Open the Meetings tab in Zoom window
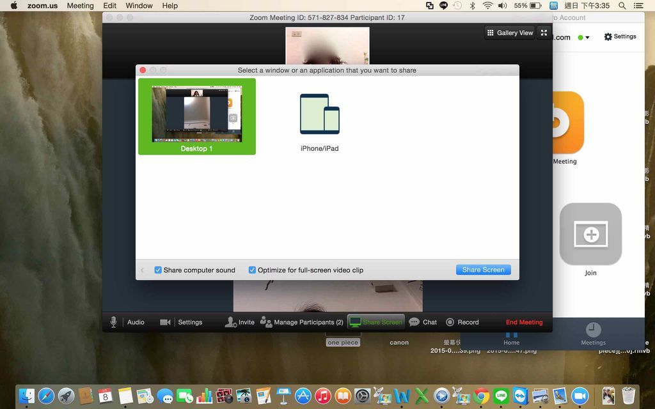 [593, 334]
